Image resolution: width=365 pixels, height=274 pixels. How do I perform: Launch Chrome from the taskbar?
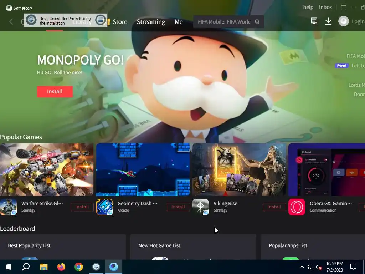pos(79,267)
